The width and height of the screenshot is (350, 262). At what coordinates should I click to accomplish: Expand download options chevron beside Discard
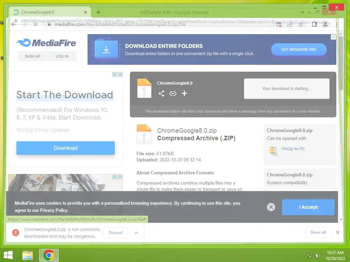click(x=136, y=233)
